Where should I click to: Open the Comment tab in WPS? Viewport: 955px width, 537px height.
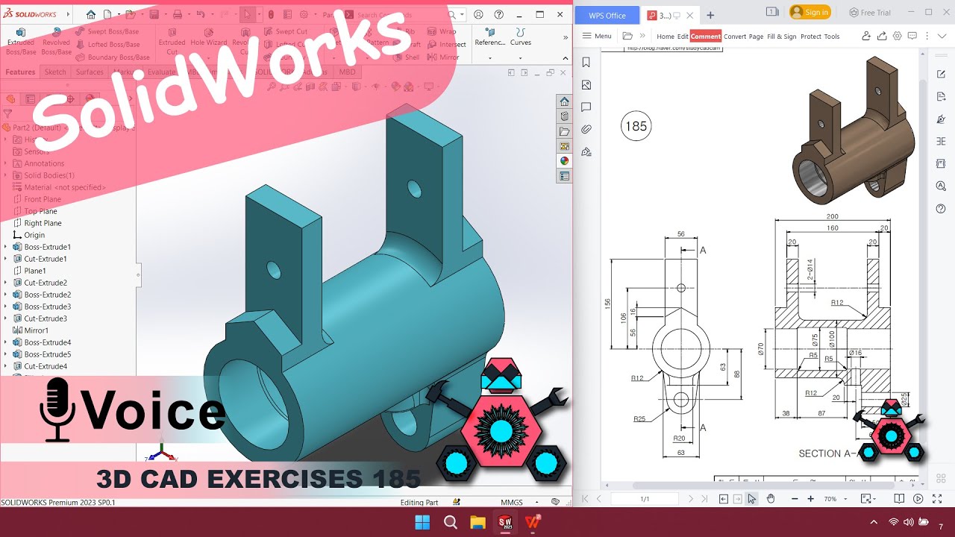(706, 36)
